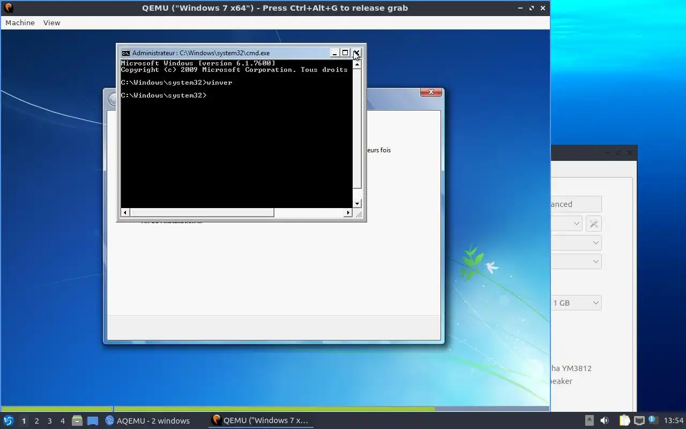Activate AQEMU - 2 windows taskbar entry
Viewport: 686px width, 429px height.
coord(147,421)
